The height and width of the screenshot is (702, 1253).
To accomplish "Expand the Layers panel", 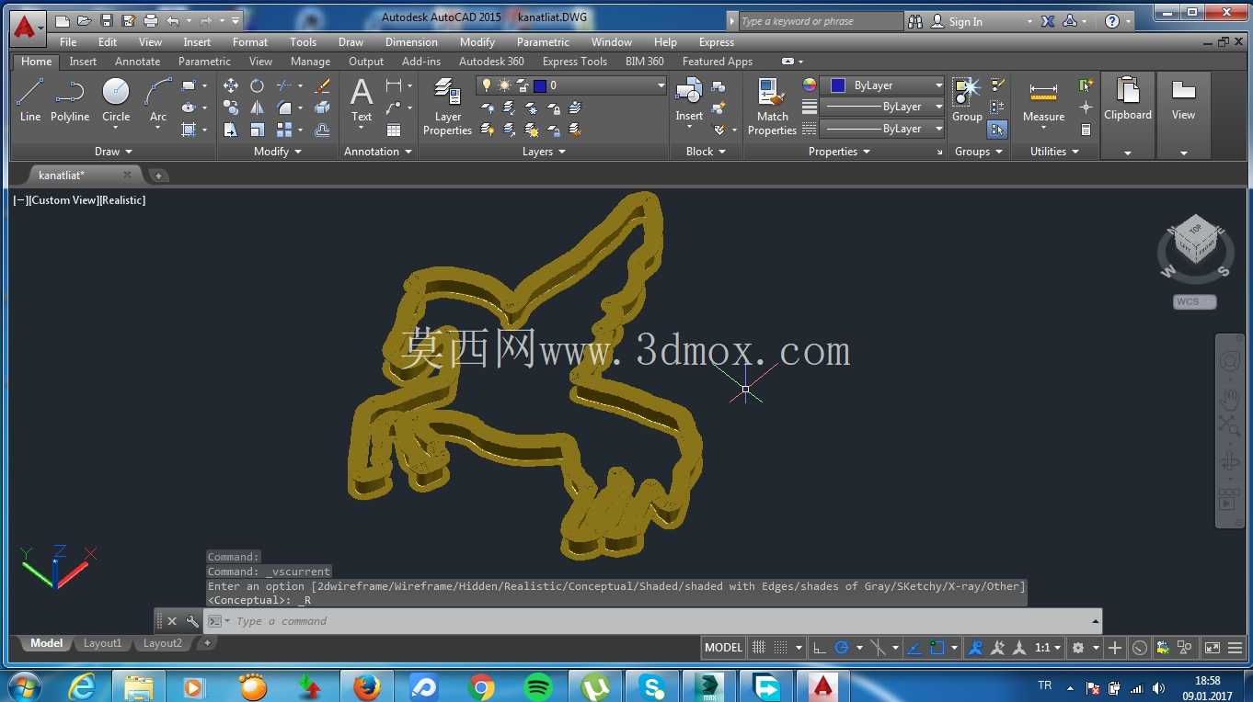I will click(x=544, y=152).
